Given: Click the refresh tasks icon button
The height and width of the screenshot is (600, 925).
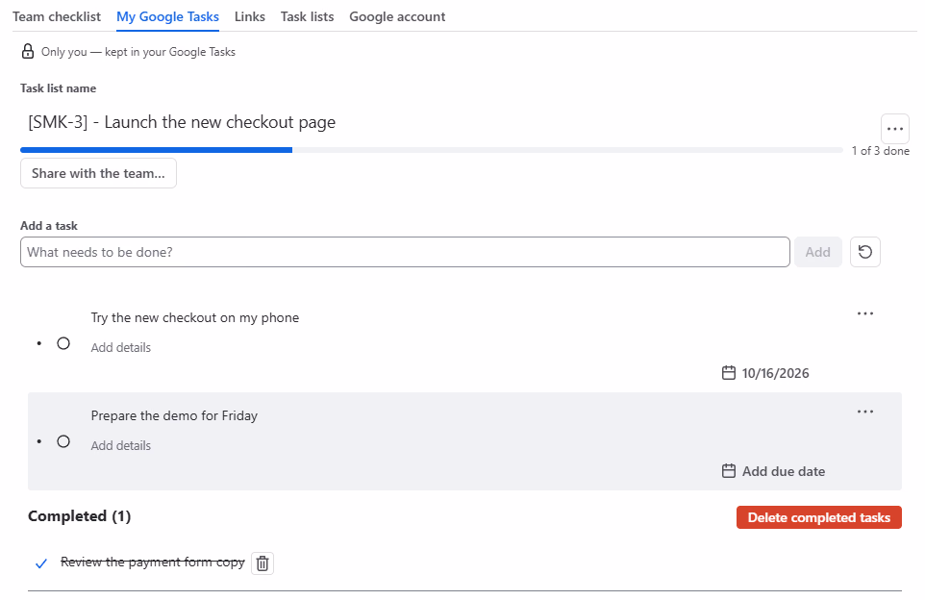Looking at the screenshot, I should pyautogui.click(x=864, y=252).
